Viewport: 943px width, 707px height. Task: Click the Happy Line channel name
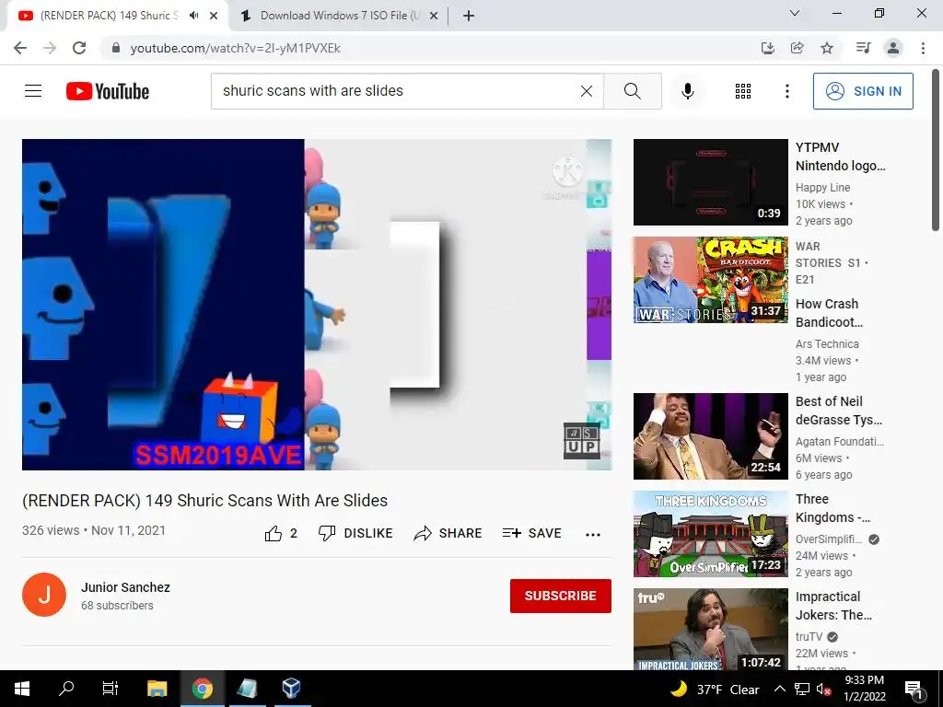coord(822,188)
